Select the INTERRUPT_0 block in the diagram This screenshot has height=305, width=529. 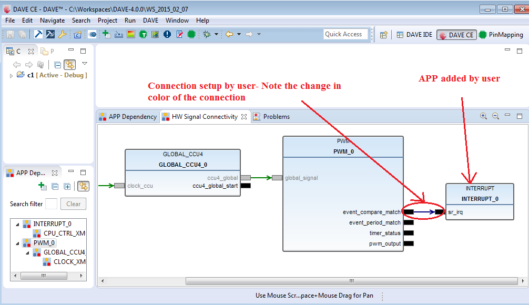point(480,202)
